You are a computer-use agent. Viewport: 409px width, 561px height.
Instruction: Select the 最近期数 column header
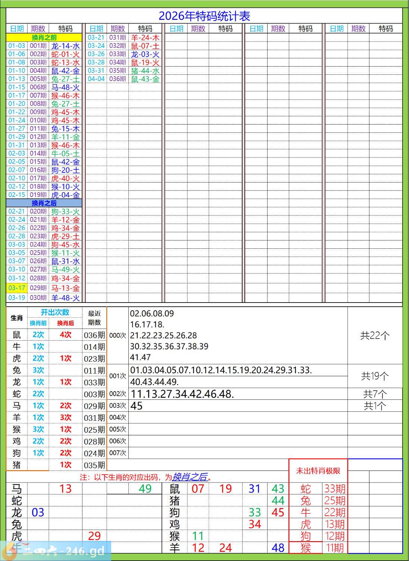[94, 318]
